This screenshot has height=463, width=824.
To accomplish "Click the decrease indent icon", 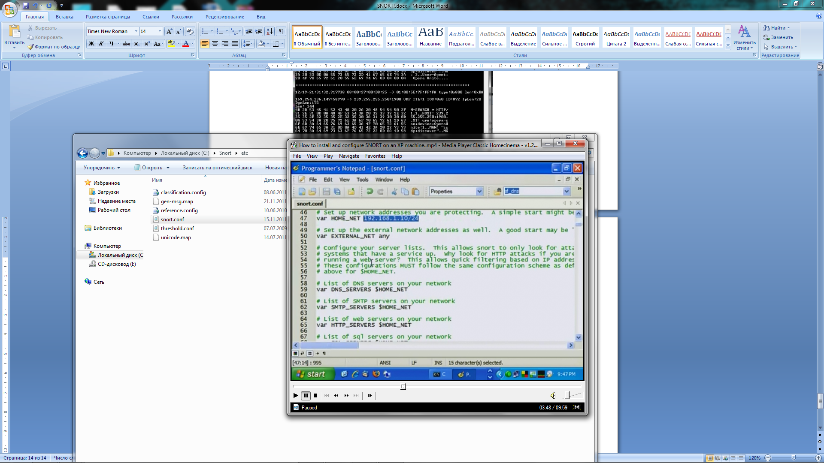I will coord(249,31).
